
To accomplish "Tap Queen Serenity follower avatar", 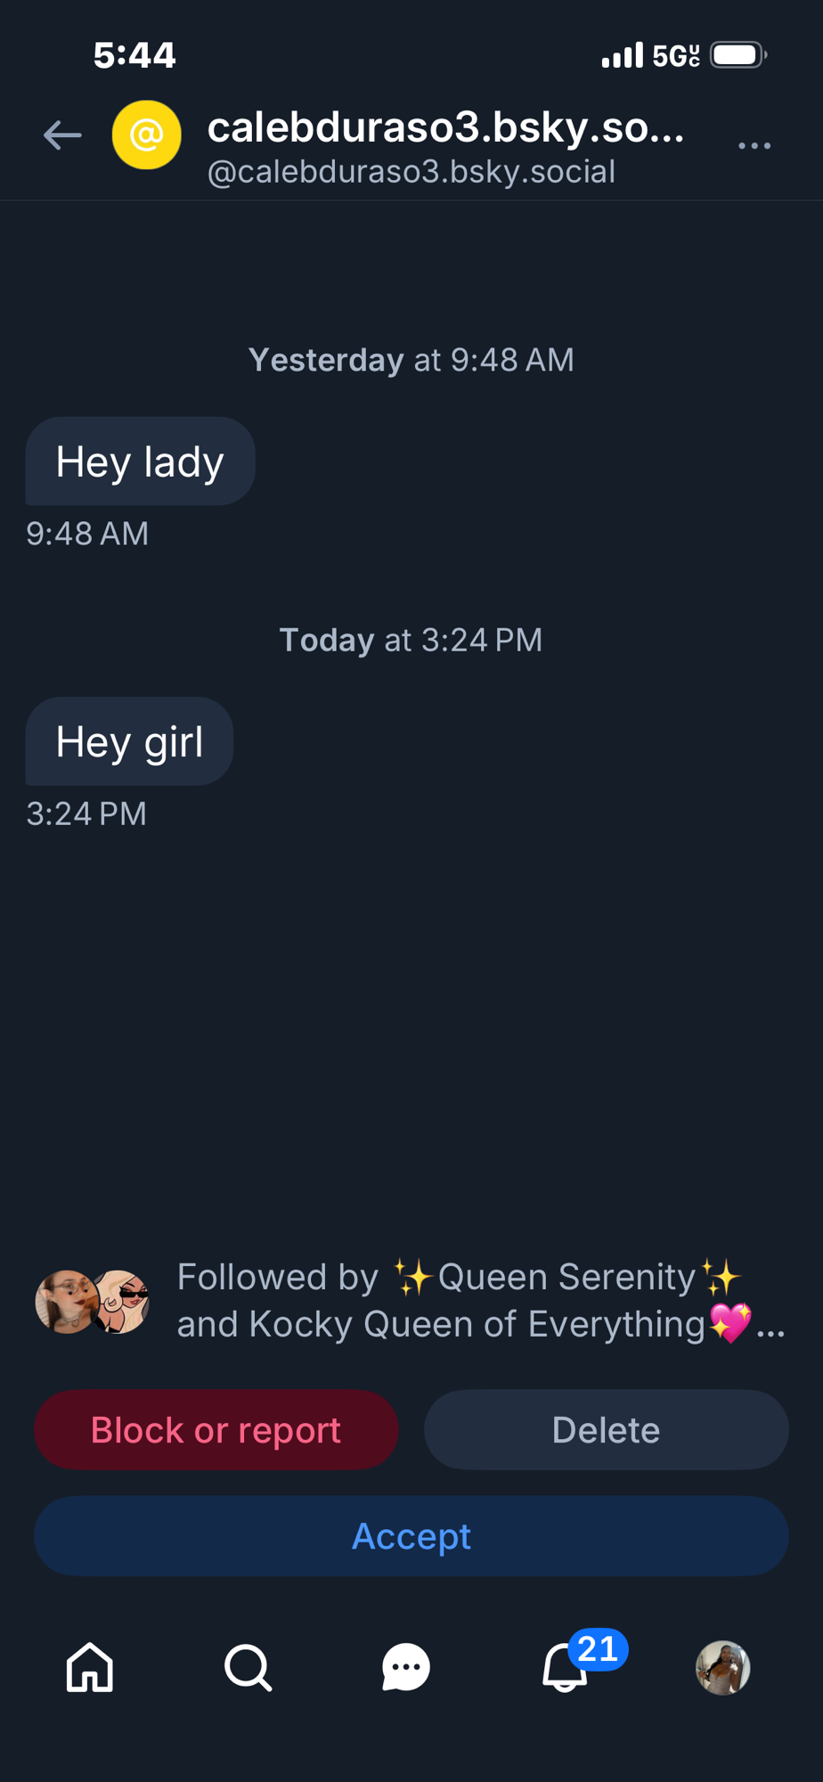I will (65, 1301).
